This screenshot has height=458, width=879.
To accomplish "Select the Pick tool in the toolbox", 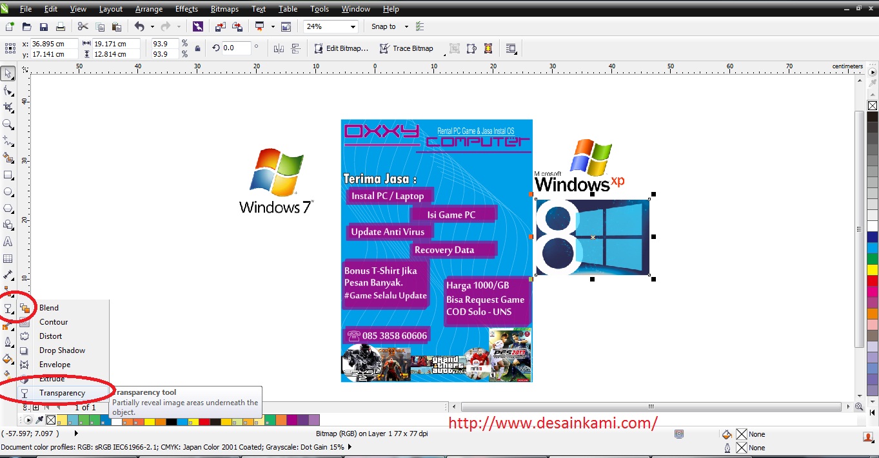I will pos(8,73).
